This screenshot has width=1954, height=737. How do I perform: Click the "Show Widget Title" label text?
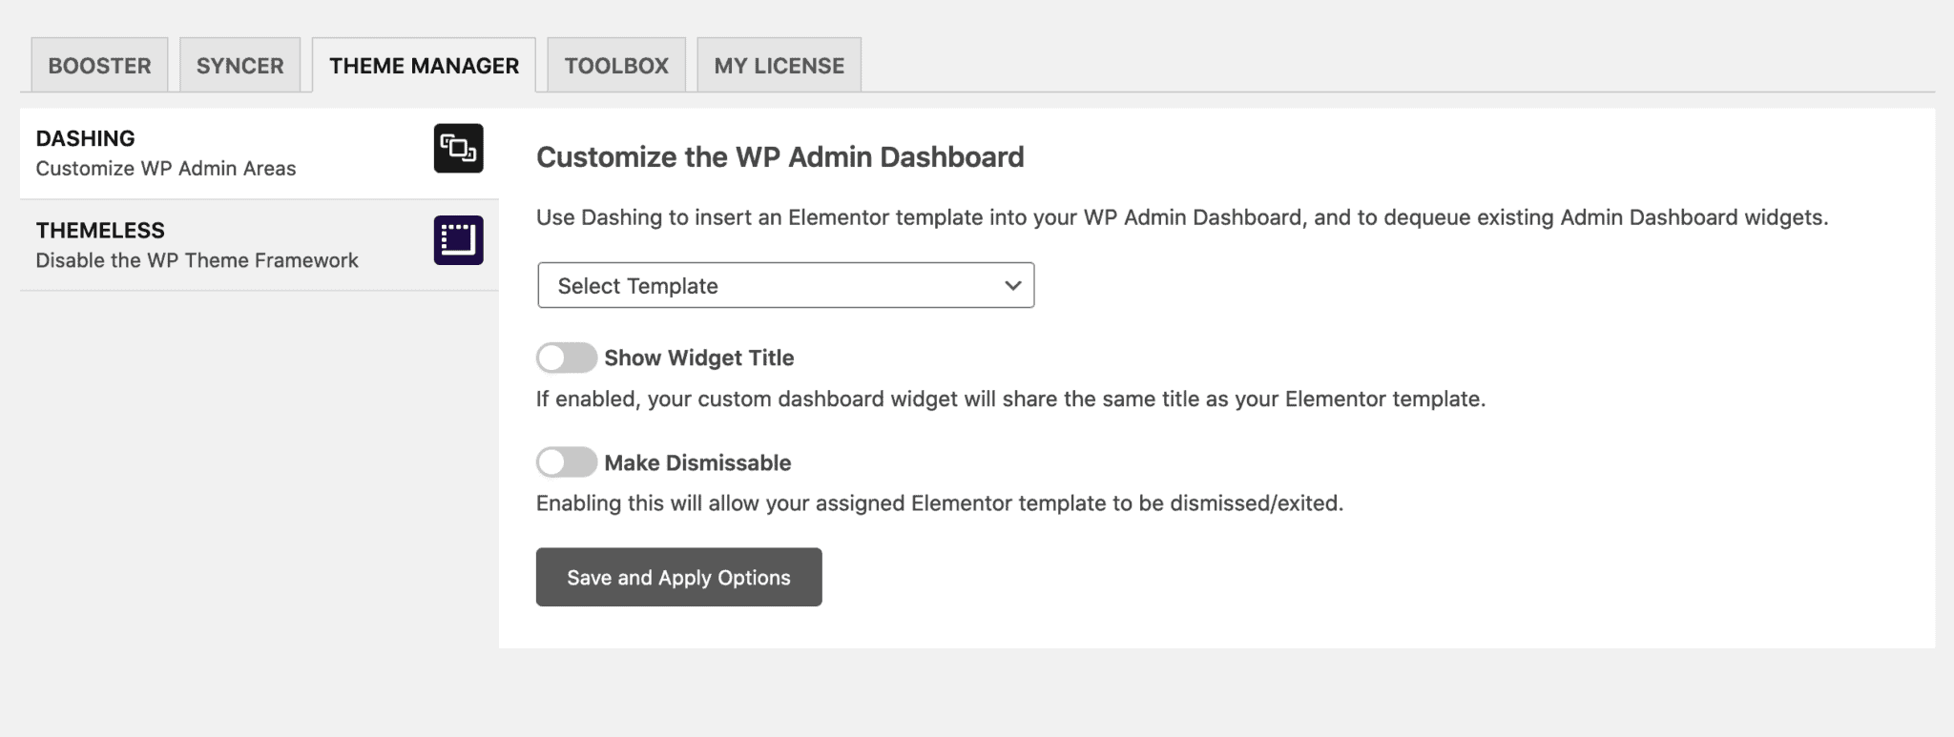[698, 358]
